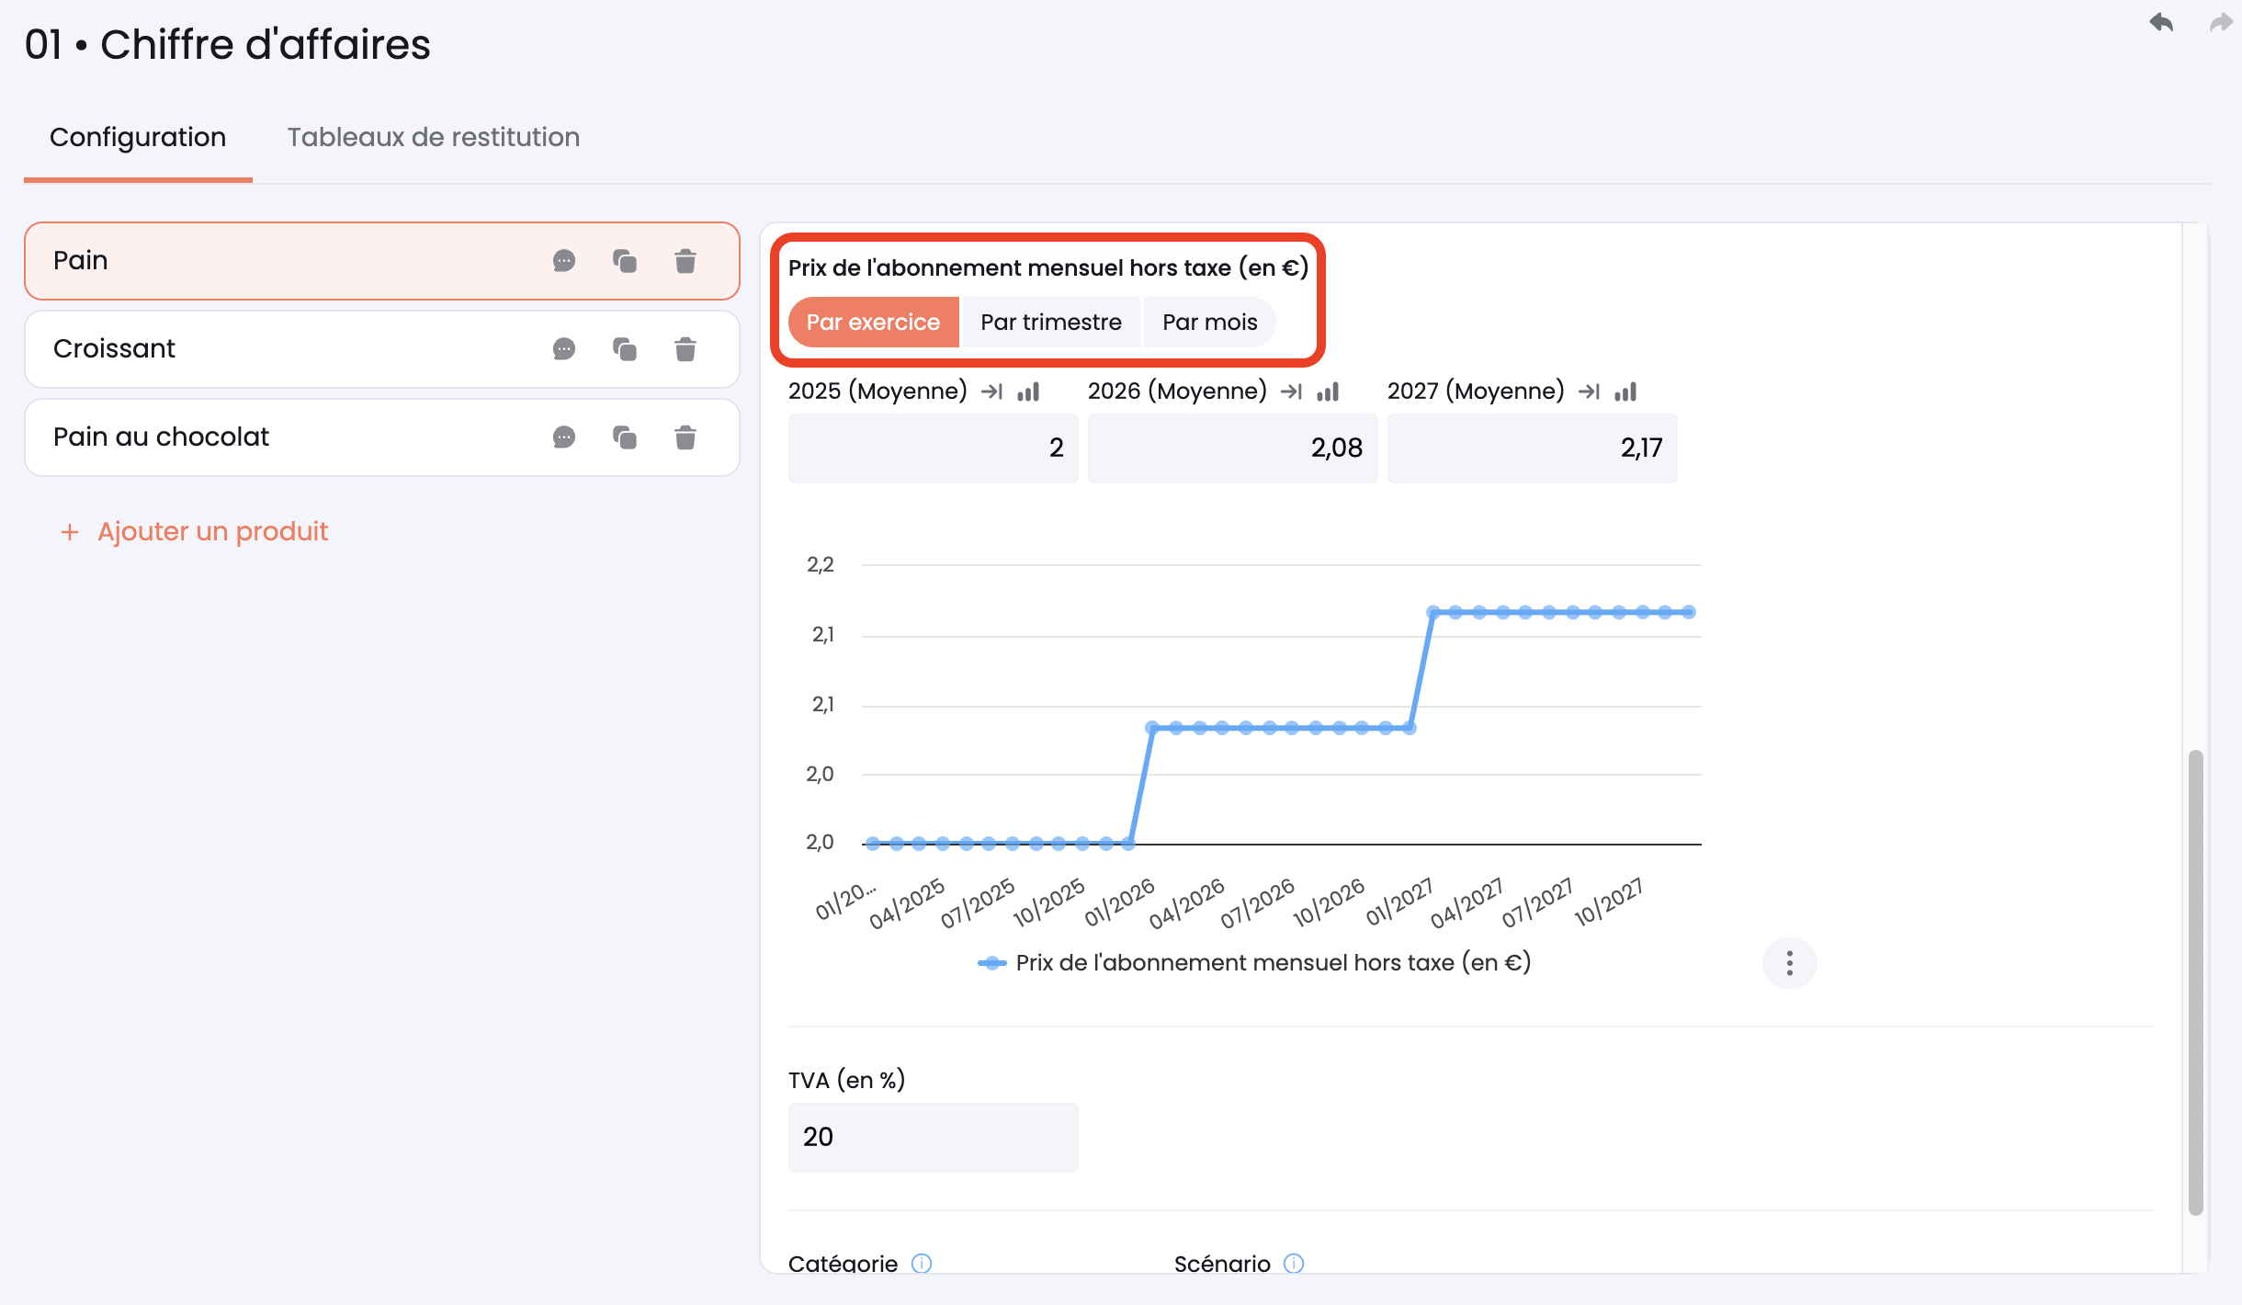
Task: Click the 2025 (Moyenne) label
Action: 878,391
